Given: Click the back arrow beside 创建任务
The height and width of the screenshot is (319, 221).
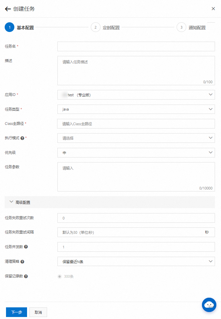Looking at the screenshot, I should pyautogui.click(x=8, y=9).
